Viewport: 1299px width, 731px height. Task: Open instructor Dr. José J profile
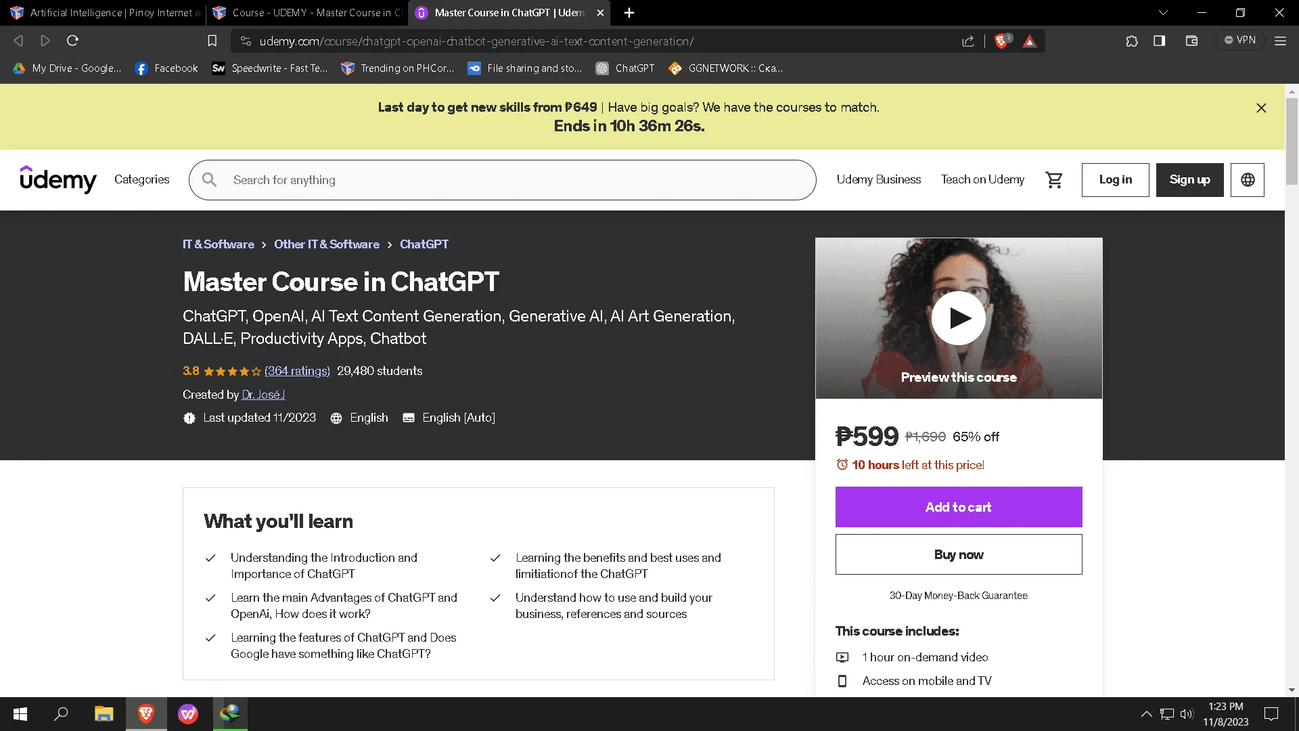coord(263,395)
